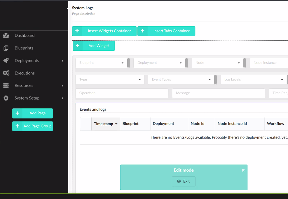This screenshot has width=288, height=199.
Task: Click the Exit door icon
Action: pos(179,181)
